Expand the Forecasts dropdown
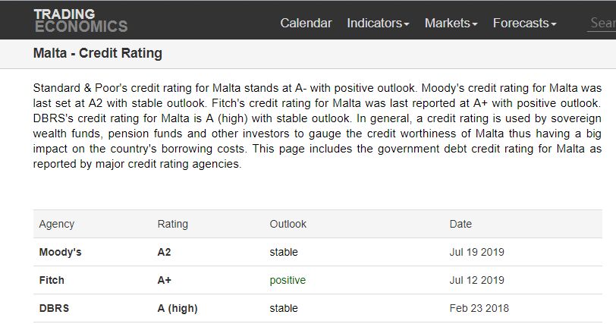Viewport: 616px width, 324px height. 524,23
